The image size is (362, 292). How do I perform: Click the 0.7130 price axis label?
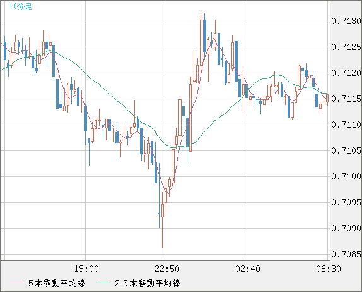346,21
